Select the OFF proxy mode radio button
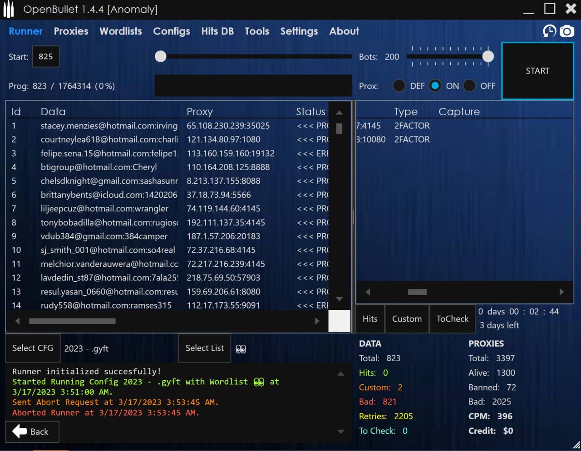The height and width of the screenshot is (451, 581). tap(469, 86)
